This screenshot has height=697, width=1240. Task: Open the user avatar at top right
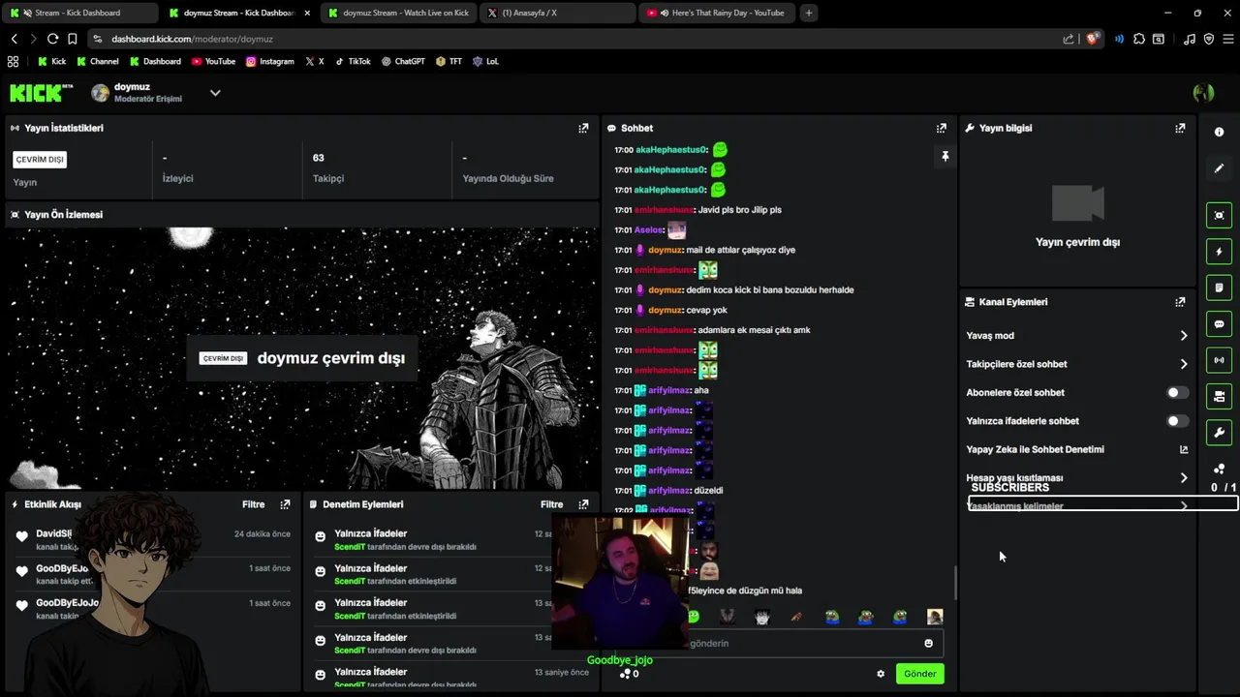click(x=1203, y=93)
